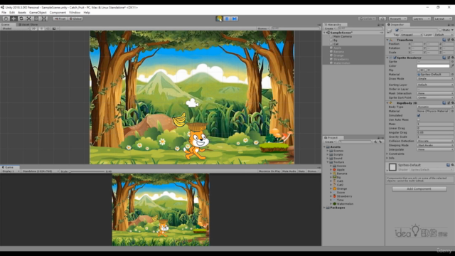The image size is (455, 256).
Task: Select the Rotate tool in toolbar
Action: pos(21,18)
